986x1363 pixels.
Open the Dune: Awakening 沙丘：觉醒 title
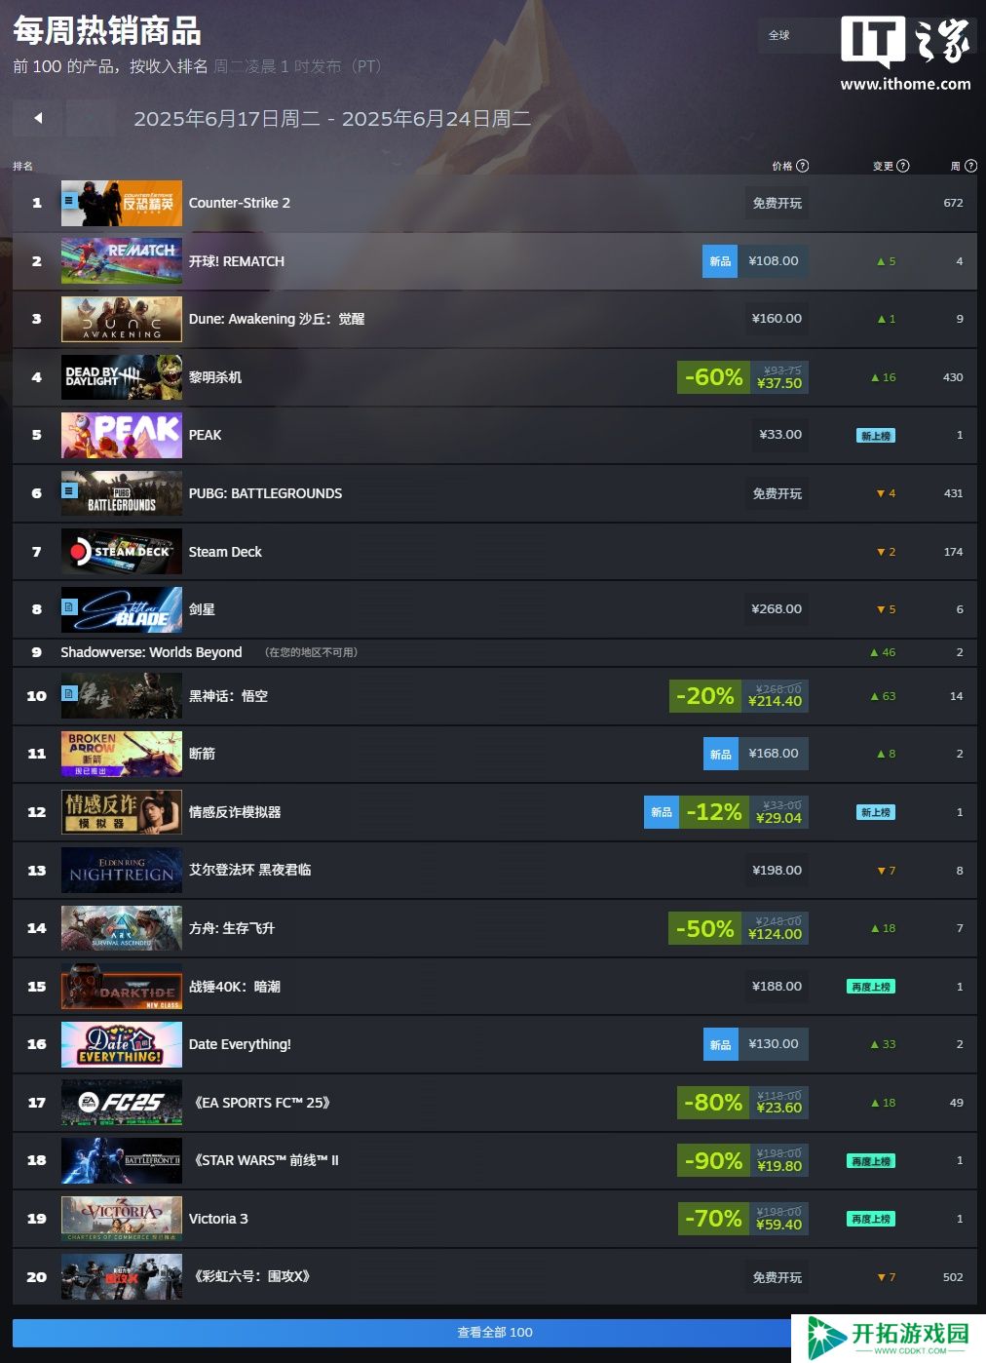point(277,319)
